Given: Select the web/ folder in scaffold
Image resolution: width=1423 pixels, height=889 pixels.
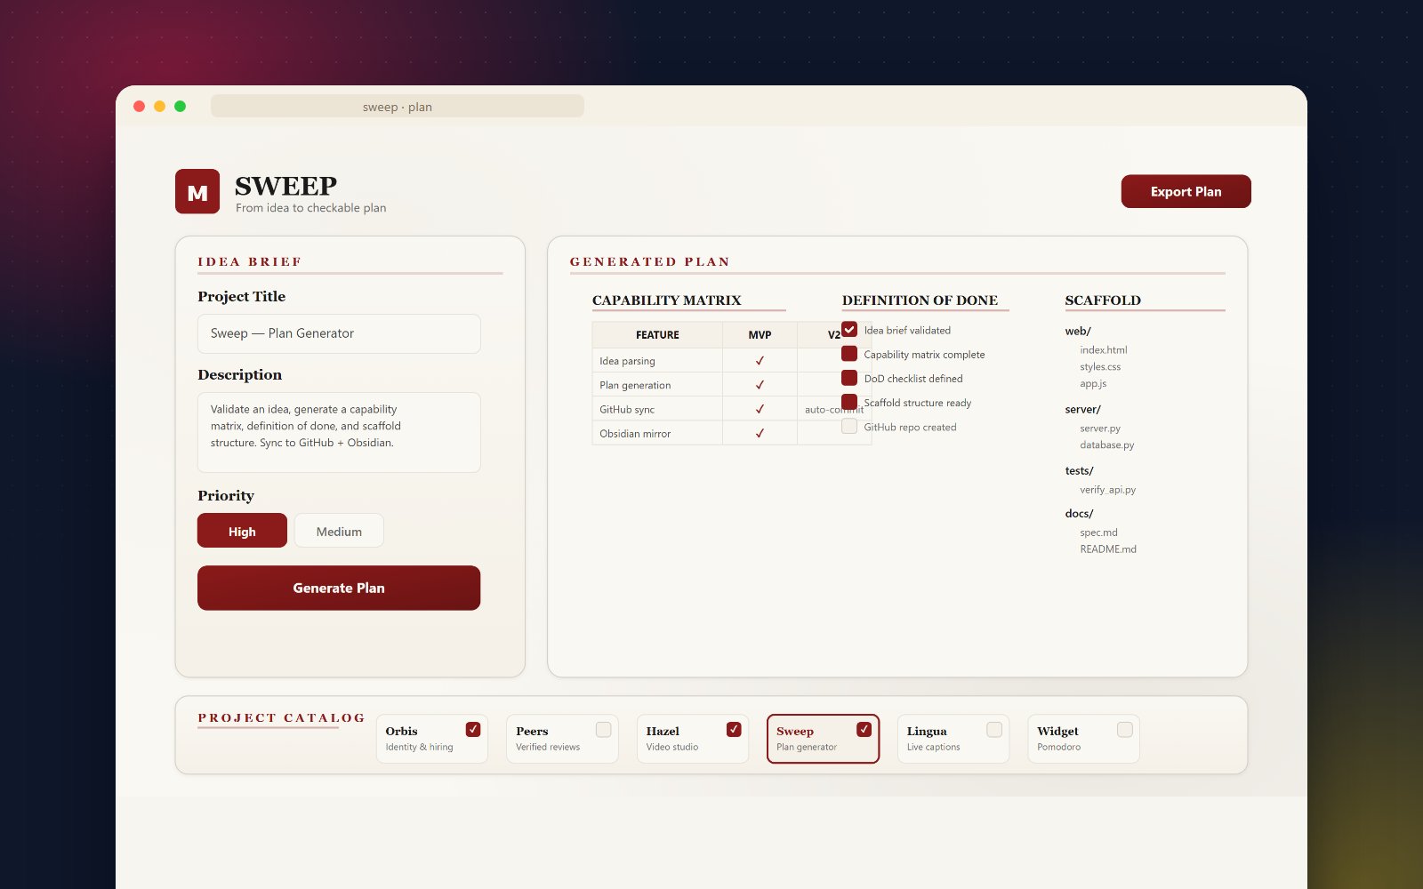Looking at the screenshot, I should (1078, 331).
